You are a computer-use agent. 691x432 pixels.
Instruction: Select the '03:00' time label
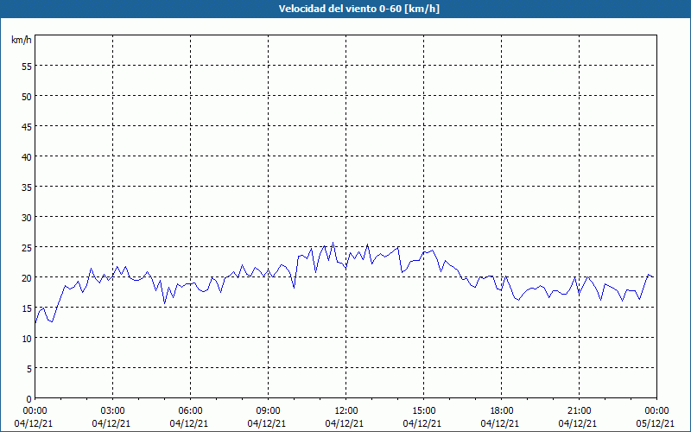click(113, 411)
